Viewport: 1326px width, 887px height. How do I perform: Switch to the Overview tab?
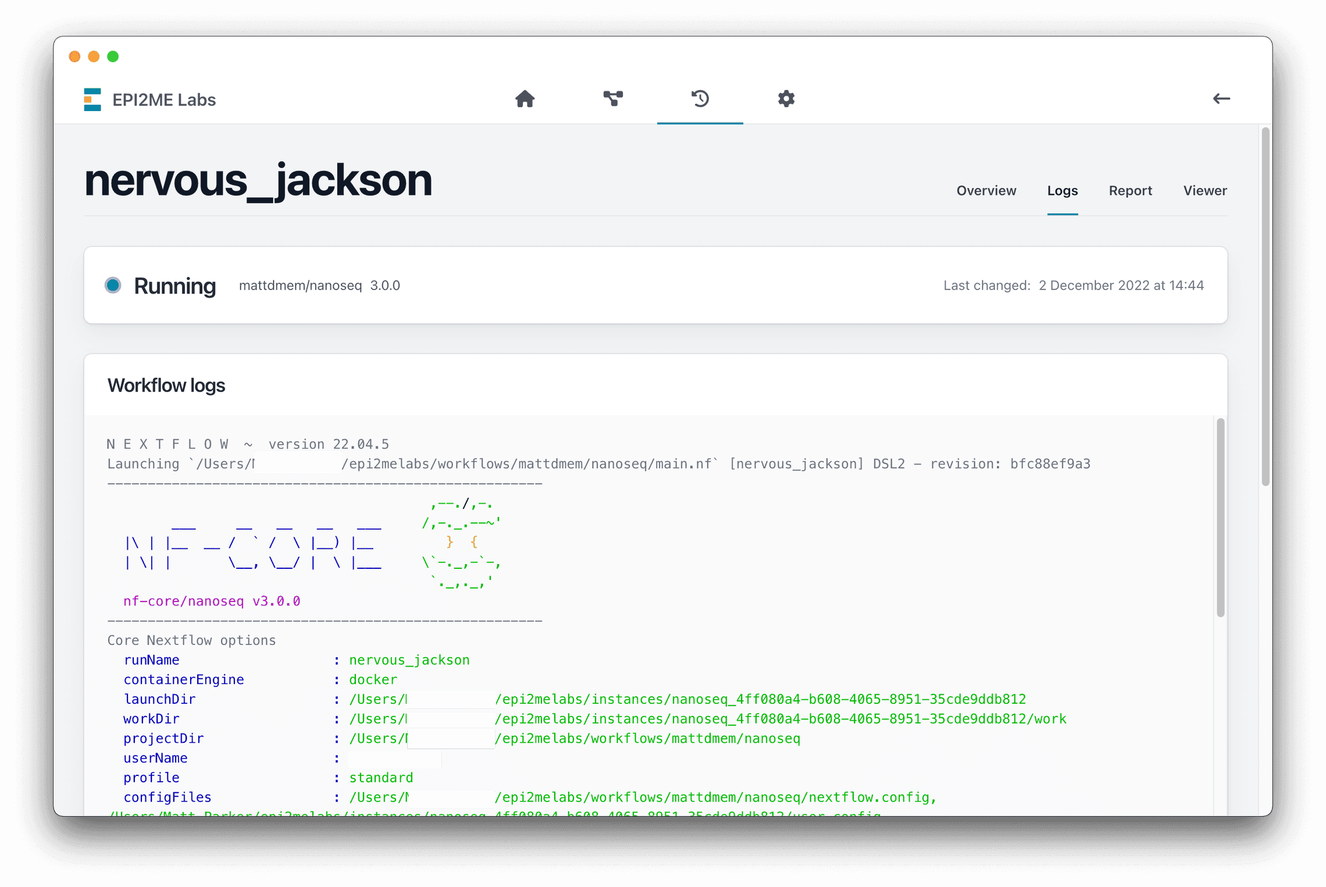pyautogui.click(x=986, y=190)
